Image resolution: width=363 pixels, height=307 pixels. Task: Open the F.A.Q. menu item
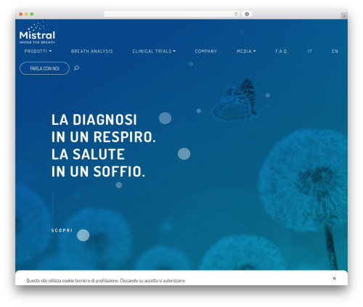pyautogui.click(x=282, y=51)
